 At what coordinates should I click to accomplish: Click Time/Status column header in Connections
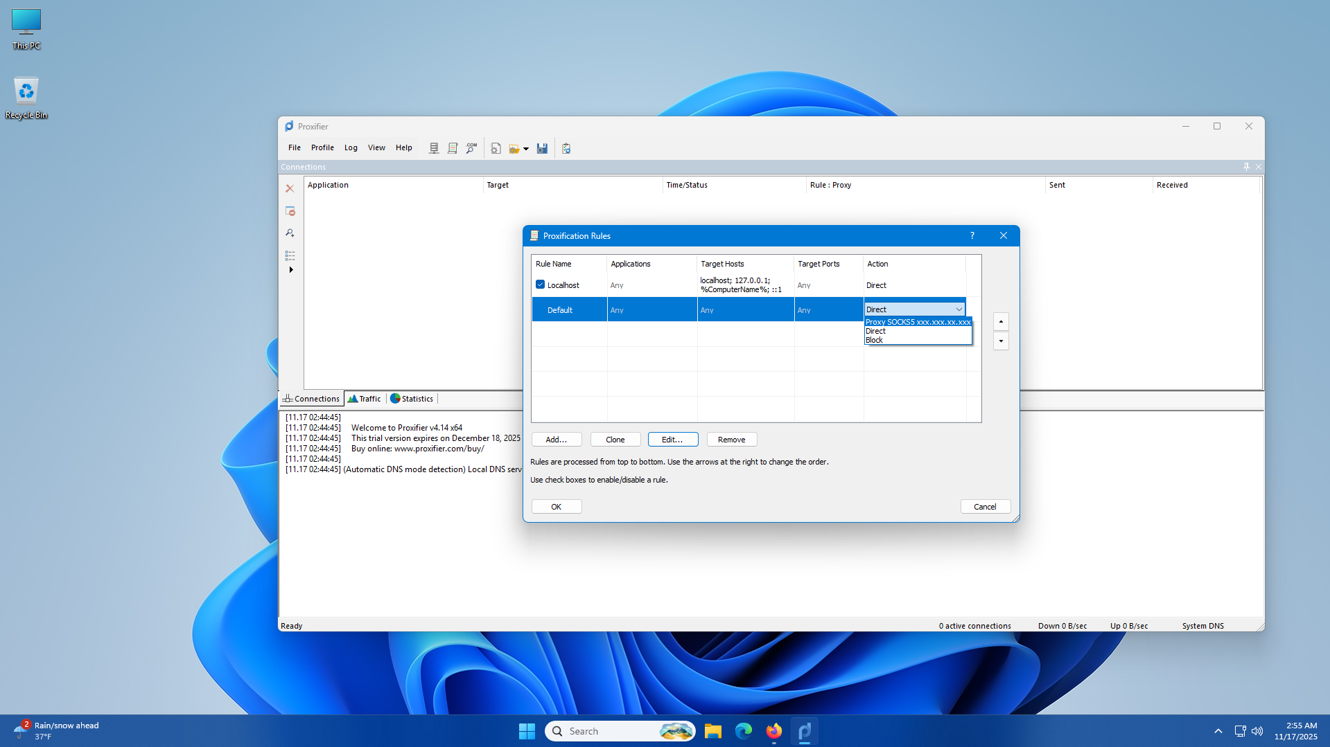click(735, 185)
